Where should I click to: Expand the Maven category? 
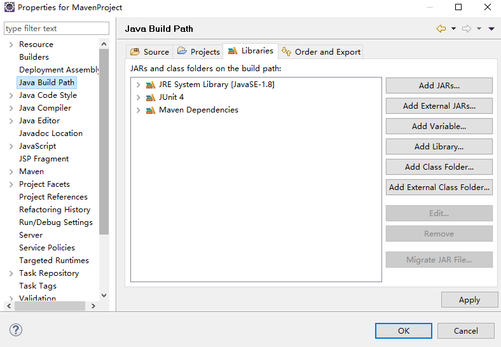point(11,172)
